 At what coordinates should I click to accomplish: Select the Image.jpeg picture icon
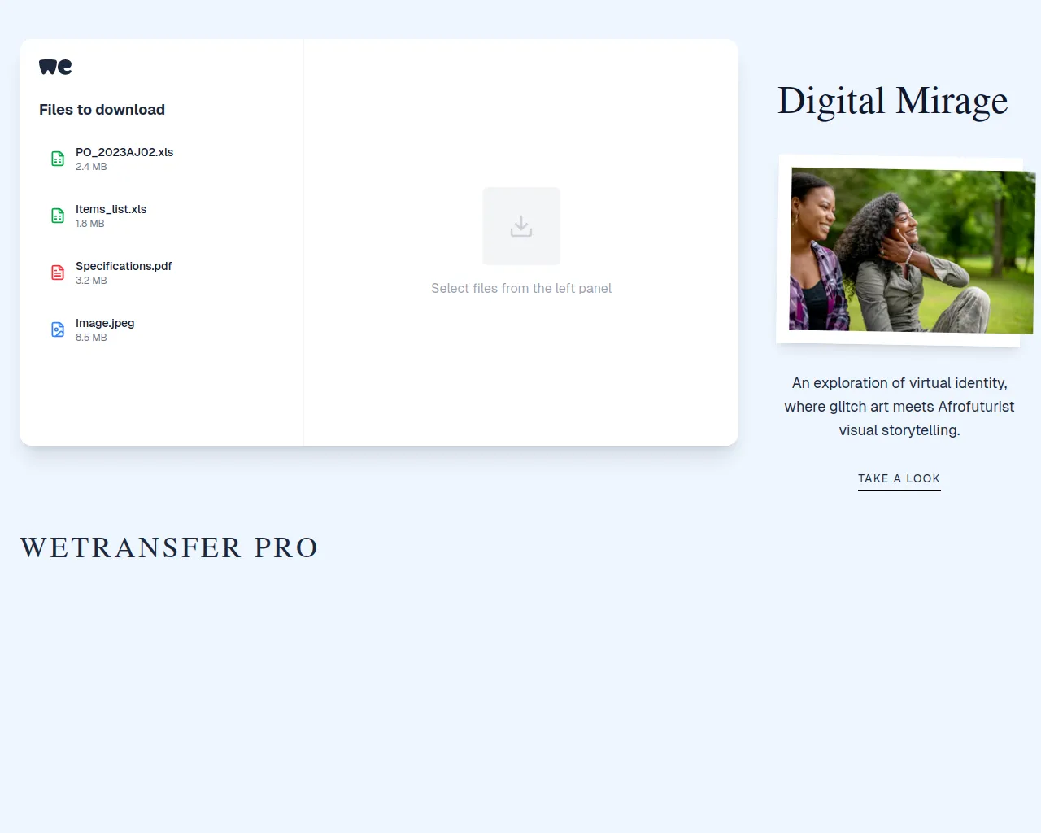point(58,329)
